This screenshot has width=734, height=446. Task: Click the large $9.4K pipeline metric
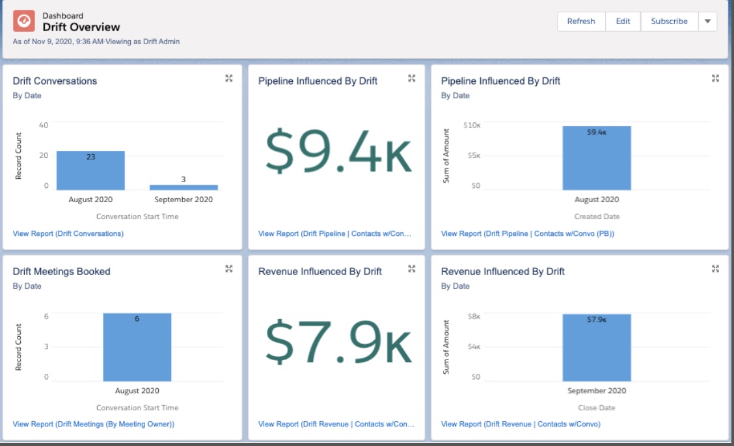click(x=338, y=151)
